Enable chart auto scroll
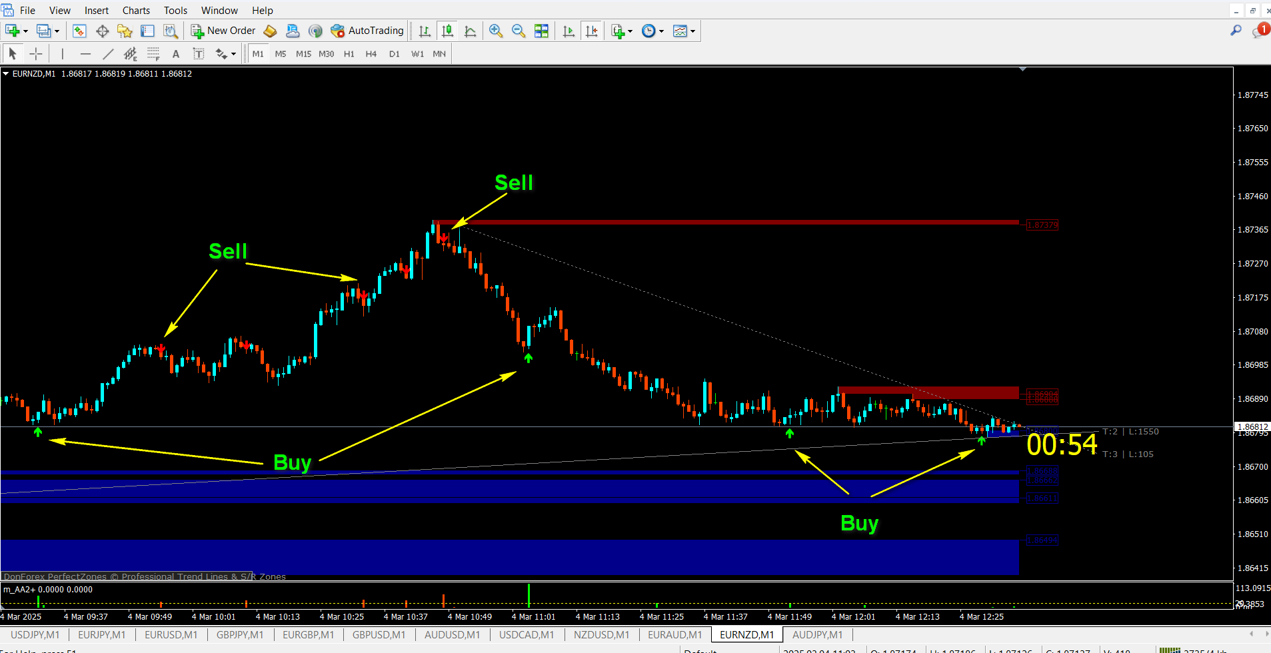 coord(569,31)
